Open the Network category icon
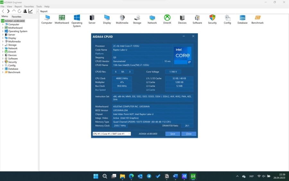 152,19
